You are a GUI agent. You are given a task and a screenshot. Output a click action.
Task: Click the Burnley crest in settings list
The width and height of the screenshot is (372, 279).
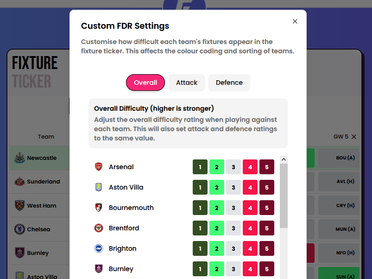point(98,269)
